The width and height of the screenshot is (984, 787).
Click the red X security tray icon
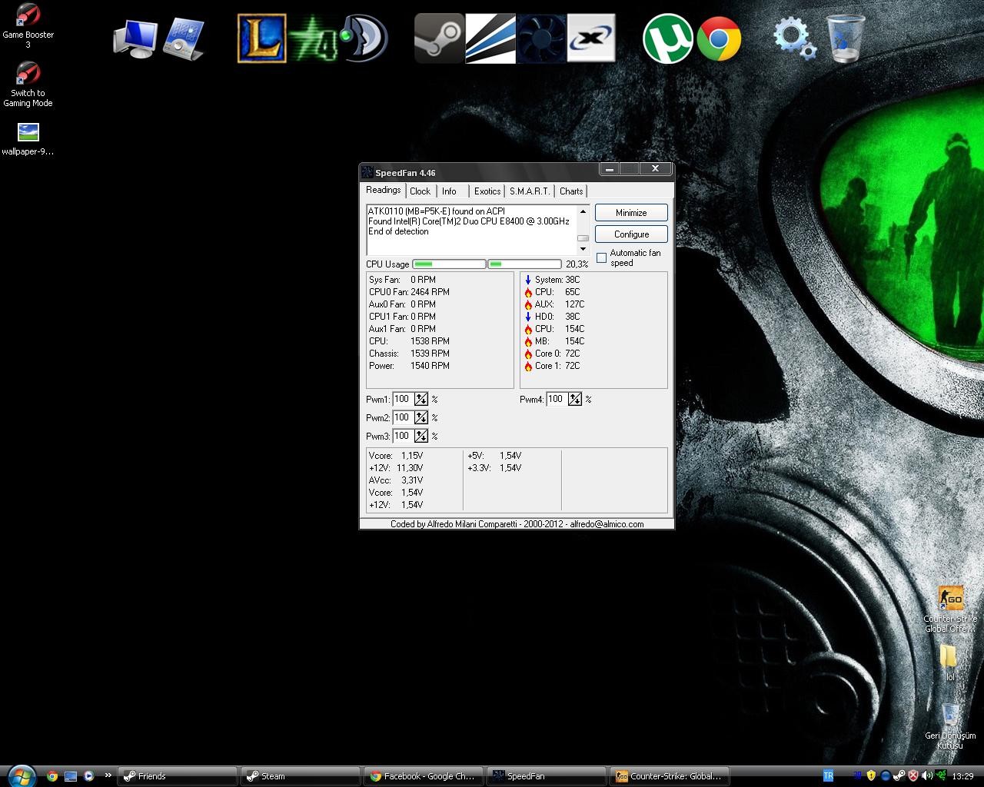point(913,776)
